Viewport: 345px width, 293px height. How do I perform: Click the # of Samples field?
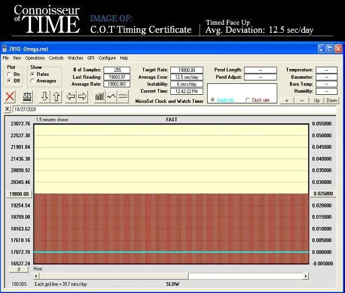[x=117, y=70]
